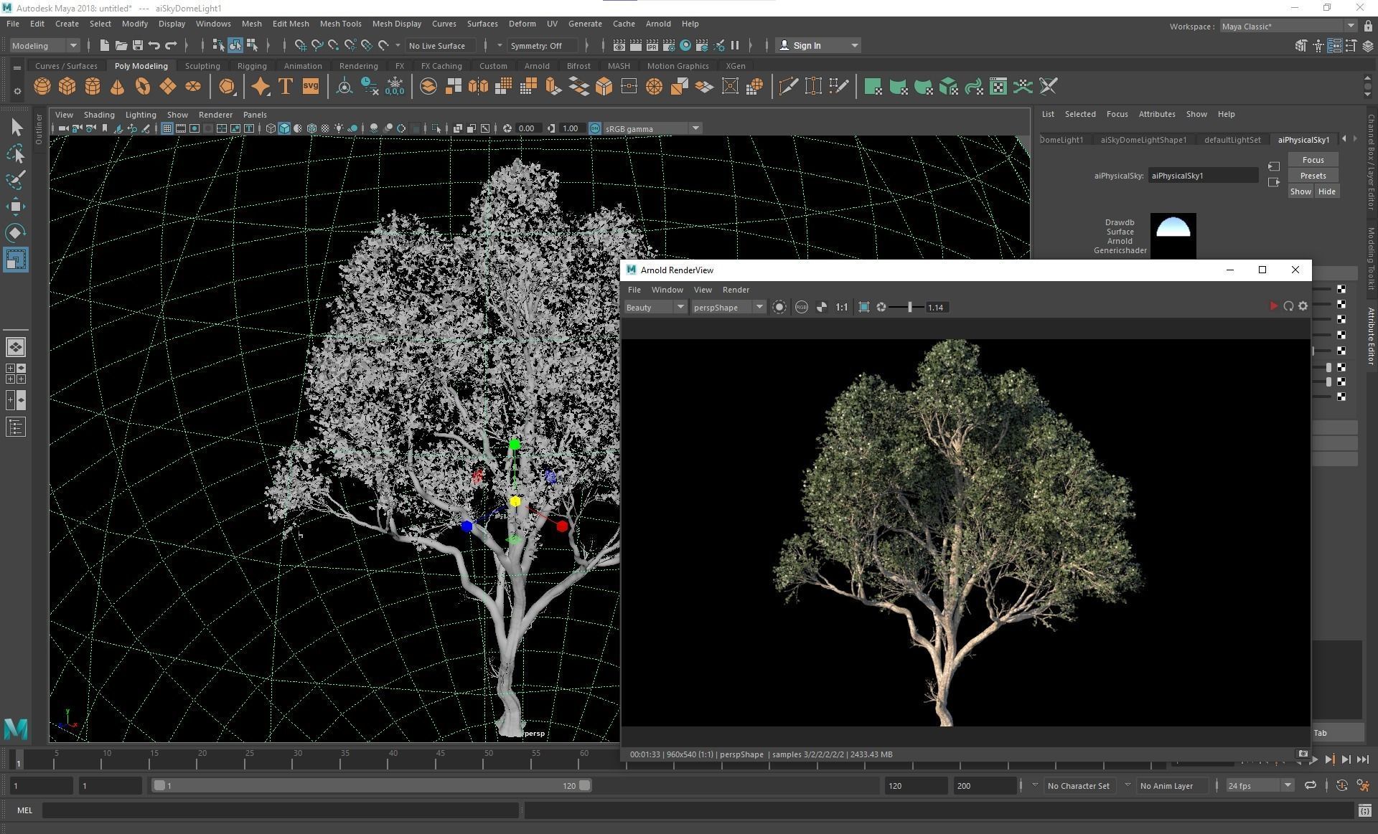Click the playback range slider bar
Screen dimensions: 1378x834
coord(372,785)
